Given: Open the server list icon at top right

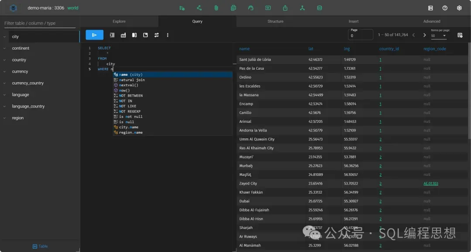Looking at the screenshot, I should click(430, 8).
